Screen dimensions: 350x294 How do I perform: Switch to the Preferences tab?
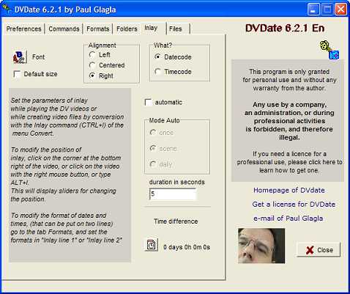pyautogui.click(x=23, y=29)
